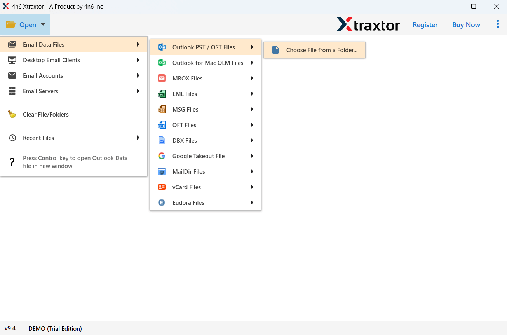The width and height of the screenshot is (507, 335).
Task: Expand the Email Accounts submenu
Action: [x=138, y=75]
